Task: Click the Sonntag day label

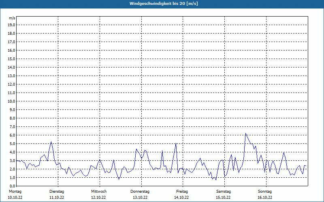Action: pyautogui.click(x=265, y=191)
